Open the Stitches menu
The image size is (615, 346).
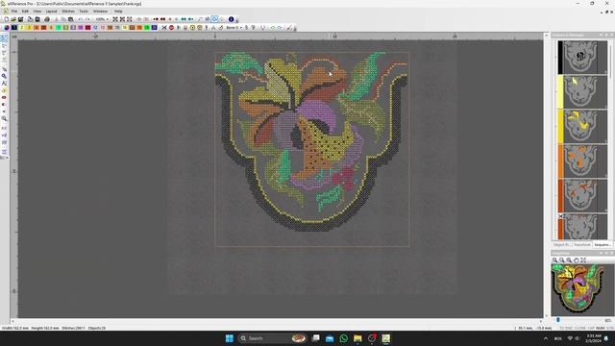tap(68, 11)
